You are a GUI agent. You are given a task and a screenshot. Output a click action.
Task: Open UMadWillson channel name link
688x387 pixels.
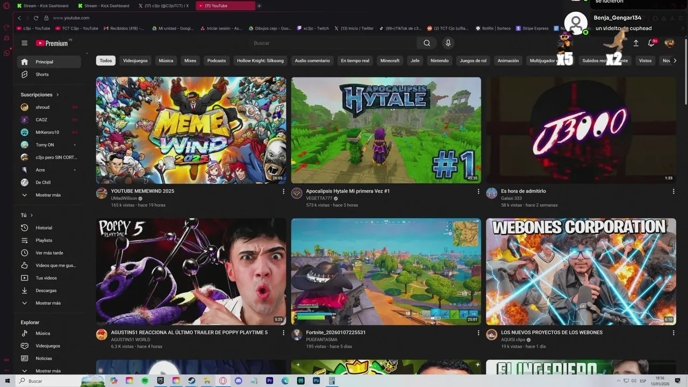point(124,198)
